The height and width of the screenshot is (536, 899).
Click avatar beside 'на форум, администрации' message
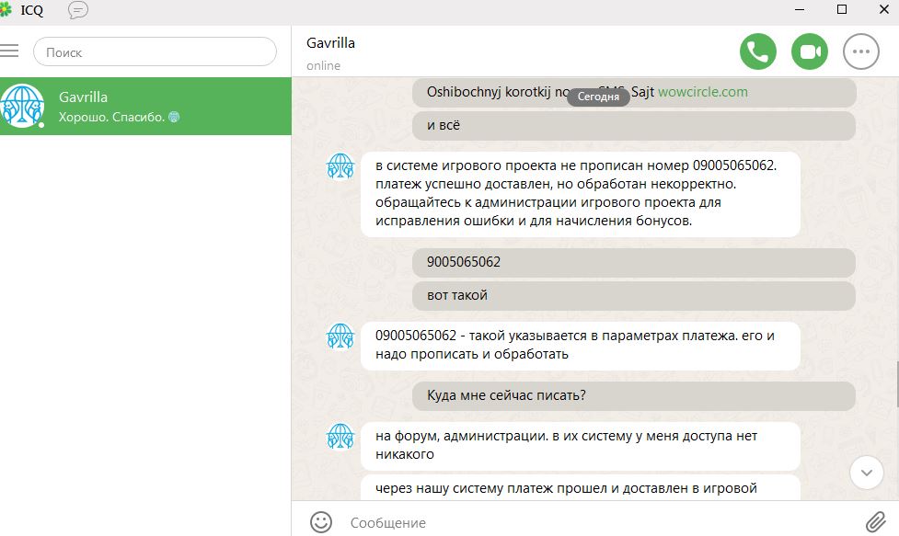click(340, 437)
